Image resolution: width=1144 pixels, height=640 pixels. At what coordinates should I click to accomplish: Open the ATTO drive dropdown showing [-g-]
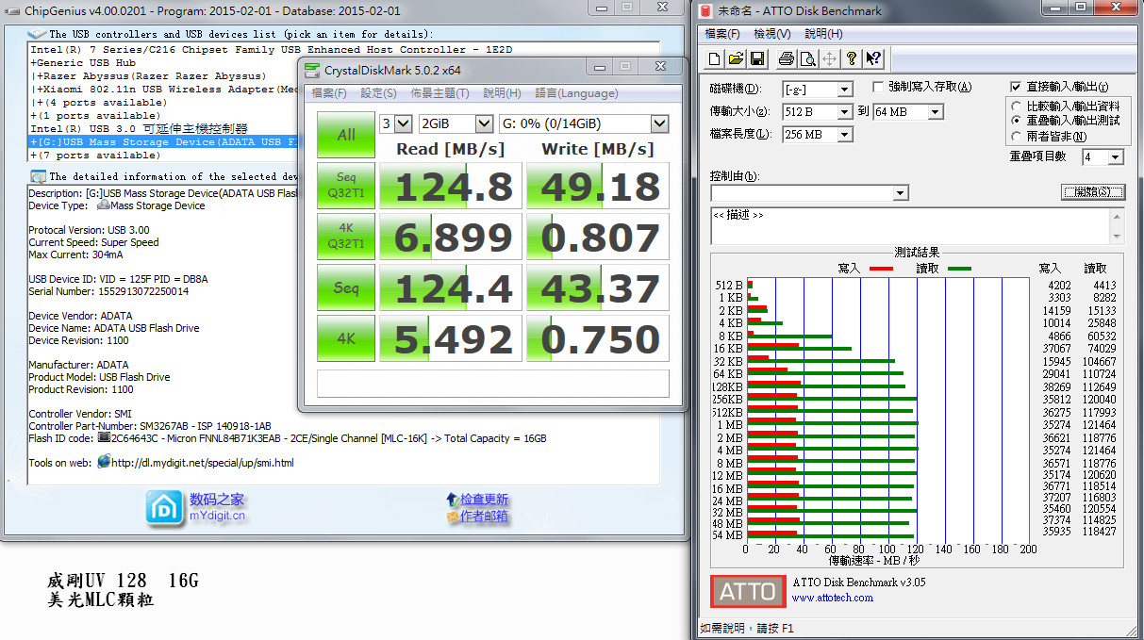click(818, 90)
